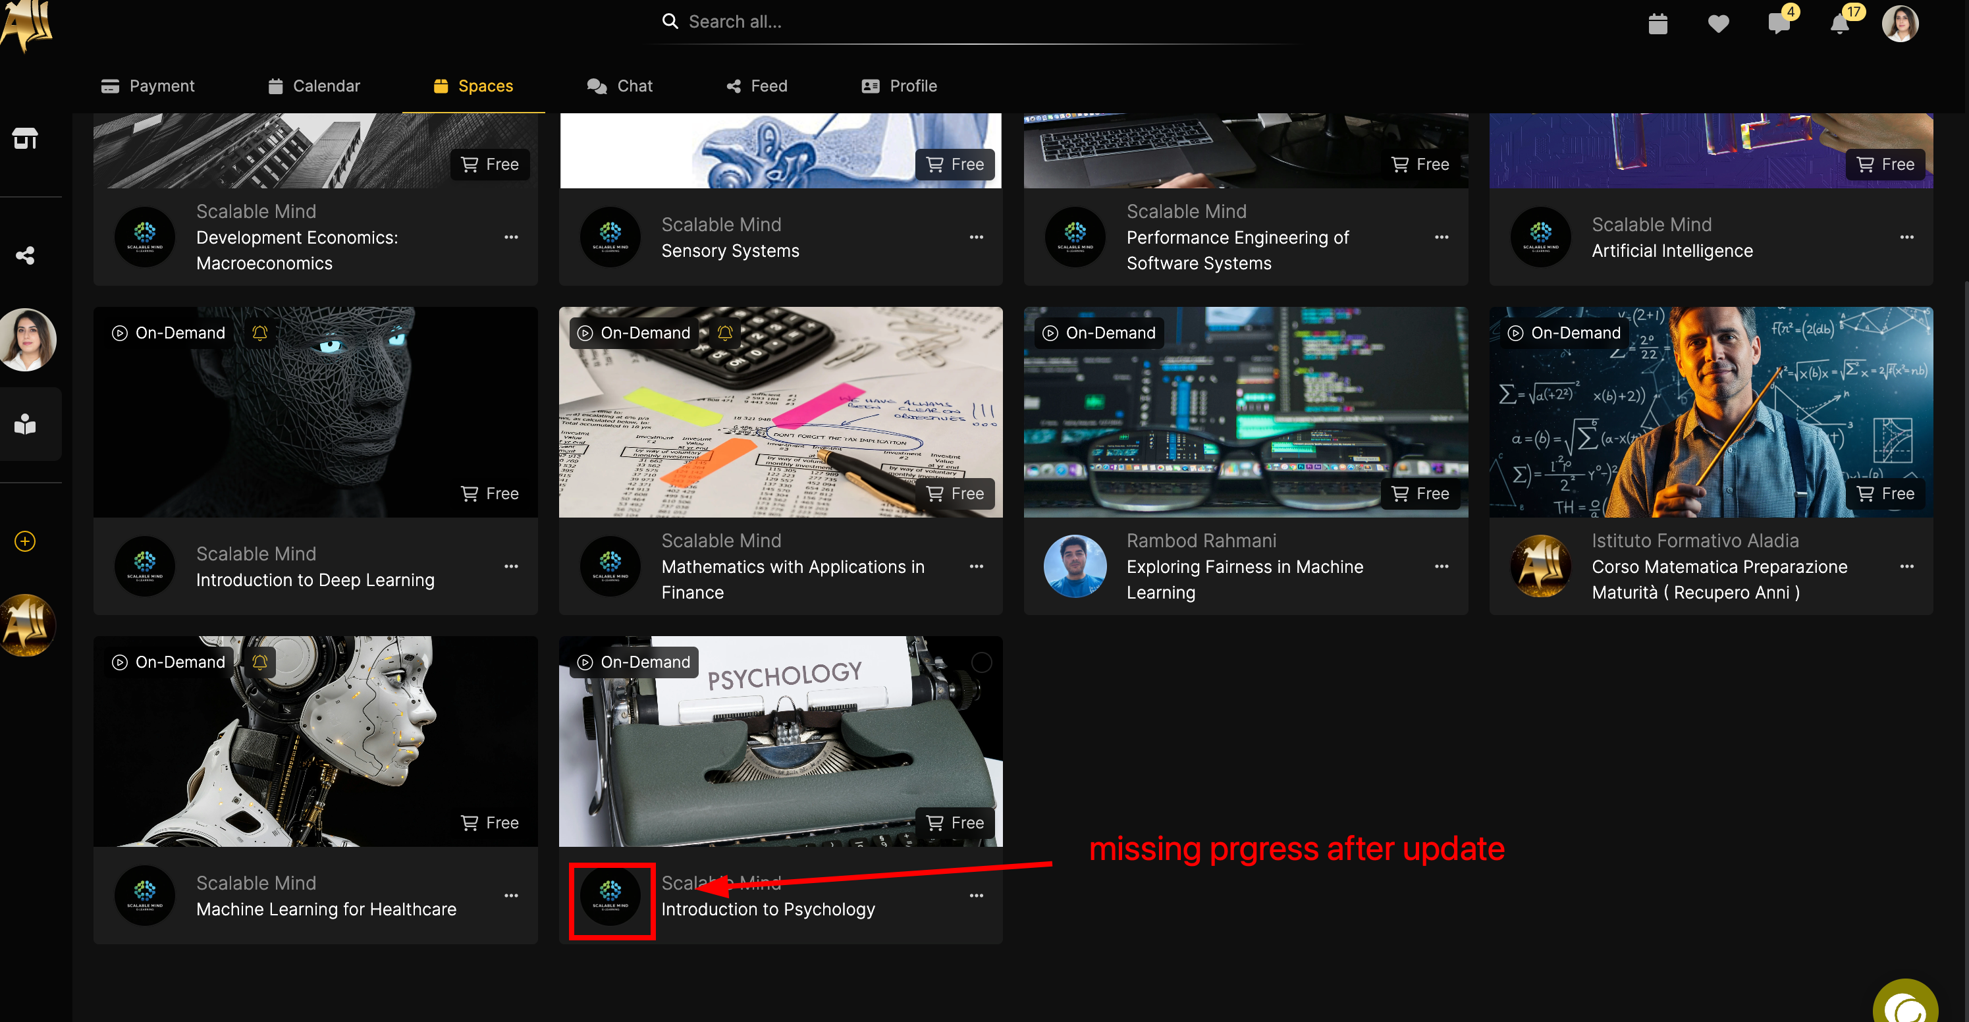Open more options for Artificial Intelligence
This screenshot has height=1022, width=1969.
pos(1907,237)
